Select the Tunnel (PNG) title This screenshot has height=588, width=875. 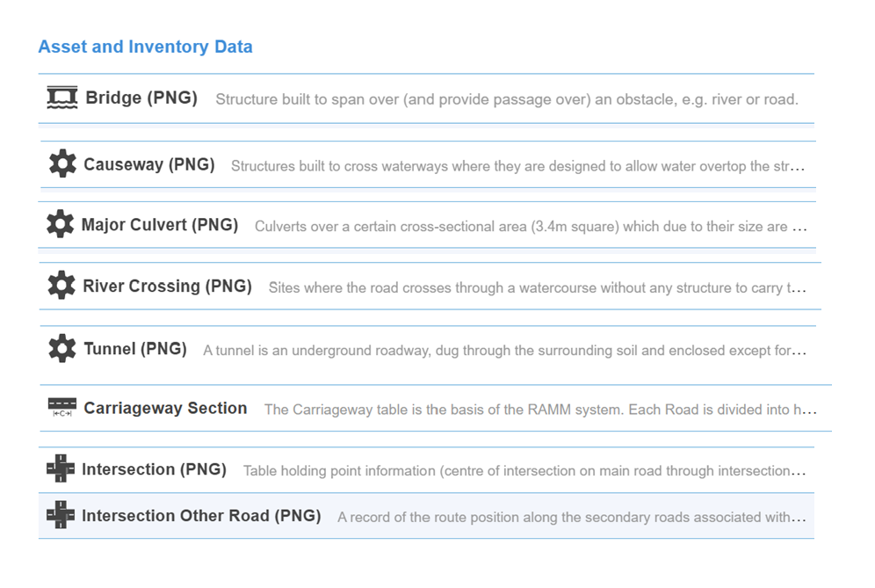click(135, 349)
